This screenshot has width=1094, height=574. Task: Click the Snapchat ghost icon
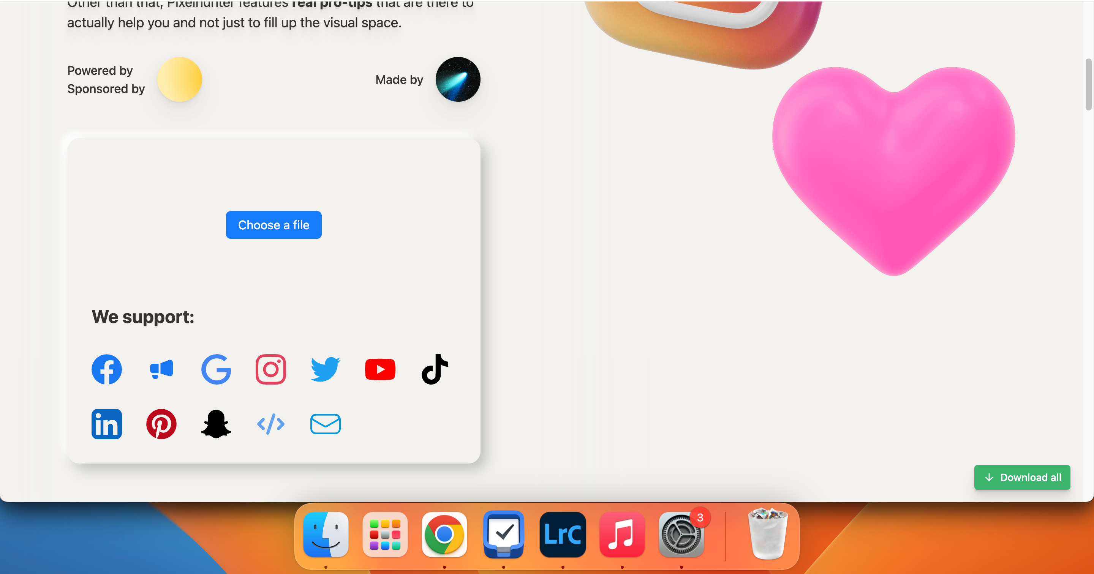pyautogui.click(x=216, y=424)
